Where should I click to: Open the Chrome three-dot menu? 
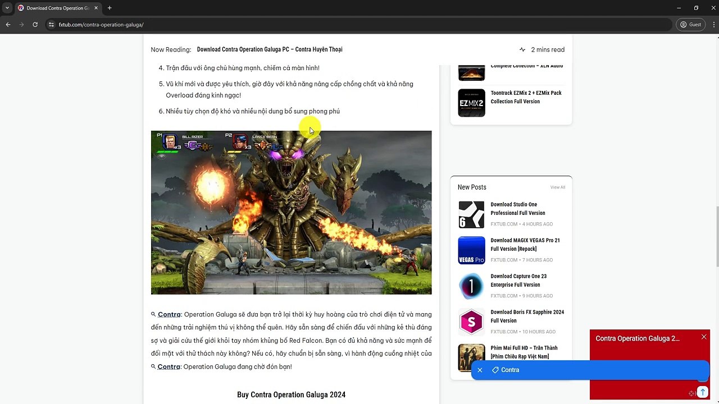pyautogui.click(x=715, y=25)
